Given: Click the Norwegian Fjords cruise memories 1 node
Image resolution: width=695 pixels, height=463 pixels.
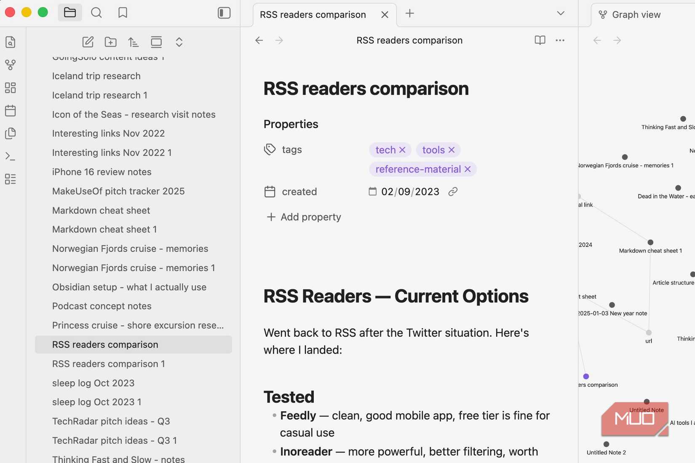Looking at the screenshot, I should 625,157.
